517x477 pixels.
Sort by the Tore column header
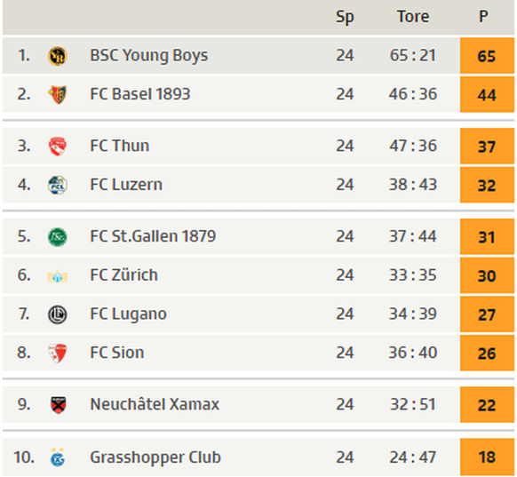pos(413,17)
